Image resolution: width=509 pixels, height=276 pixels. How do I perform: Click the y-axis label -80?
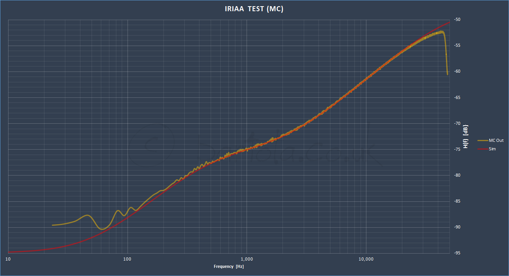(457, 175)
